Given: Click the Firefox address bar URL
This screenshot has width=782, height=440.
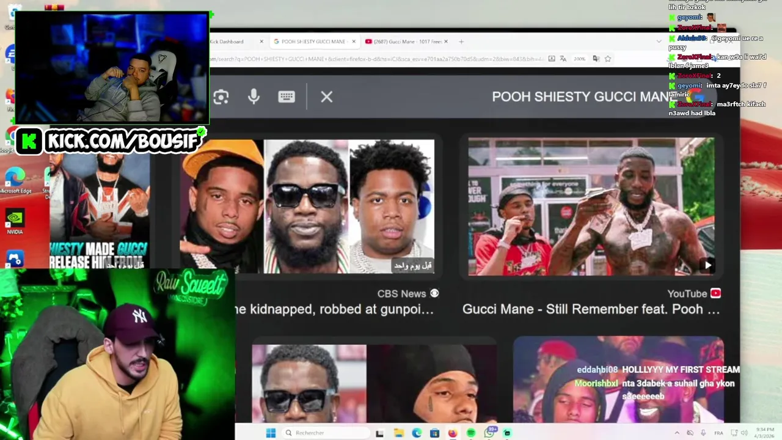Looking at the screenshot, I should pos(376,59).
